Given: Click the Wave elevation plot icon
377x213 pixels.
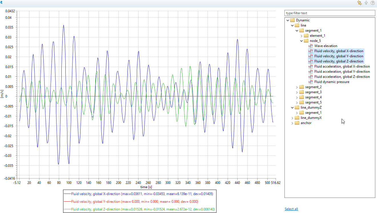Looking at the screenshot, I should (x=311, y=46).
